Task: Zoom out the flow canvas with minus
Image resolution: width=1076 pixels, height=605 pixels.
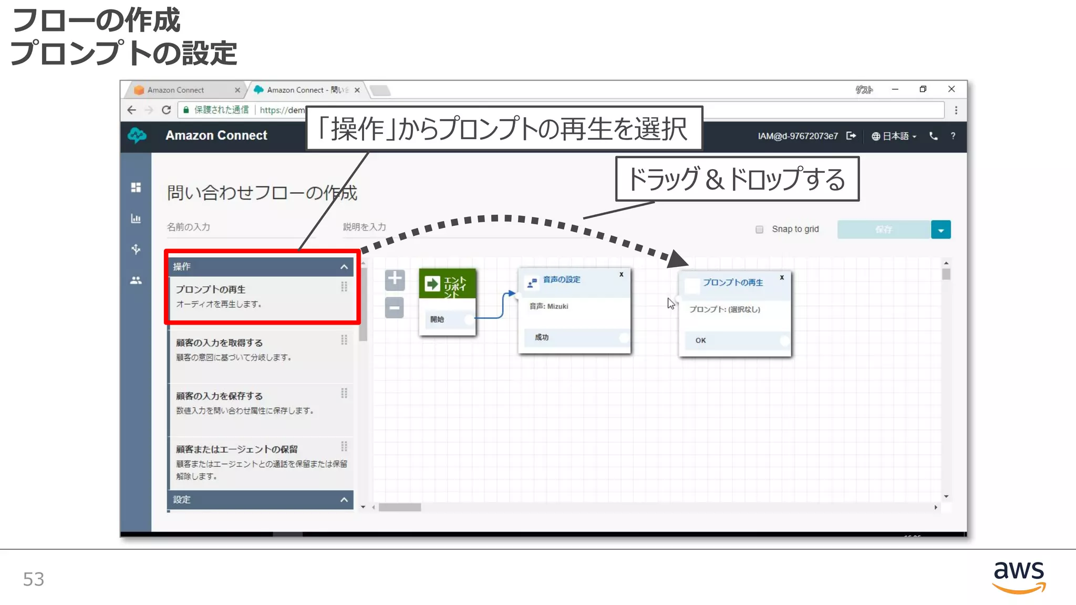Action: [395, 308]
